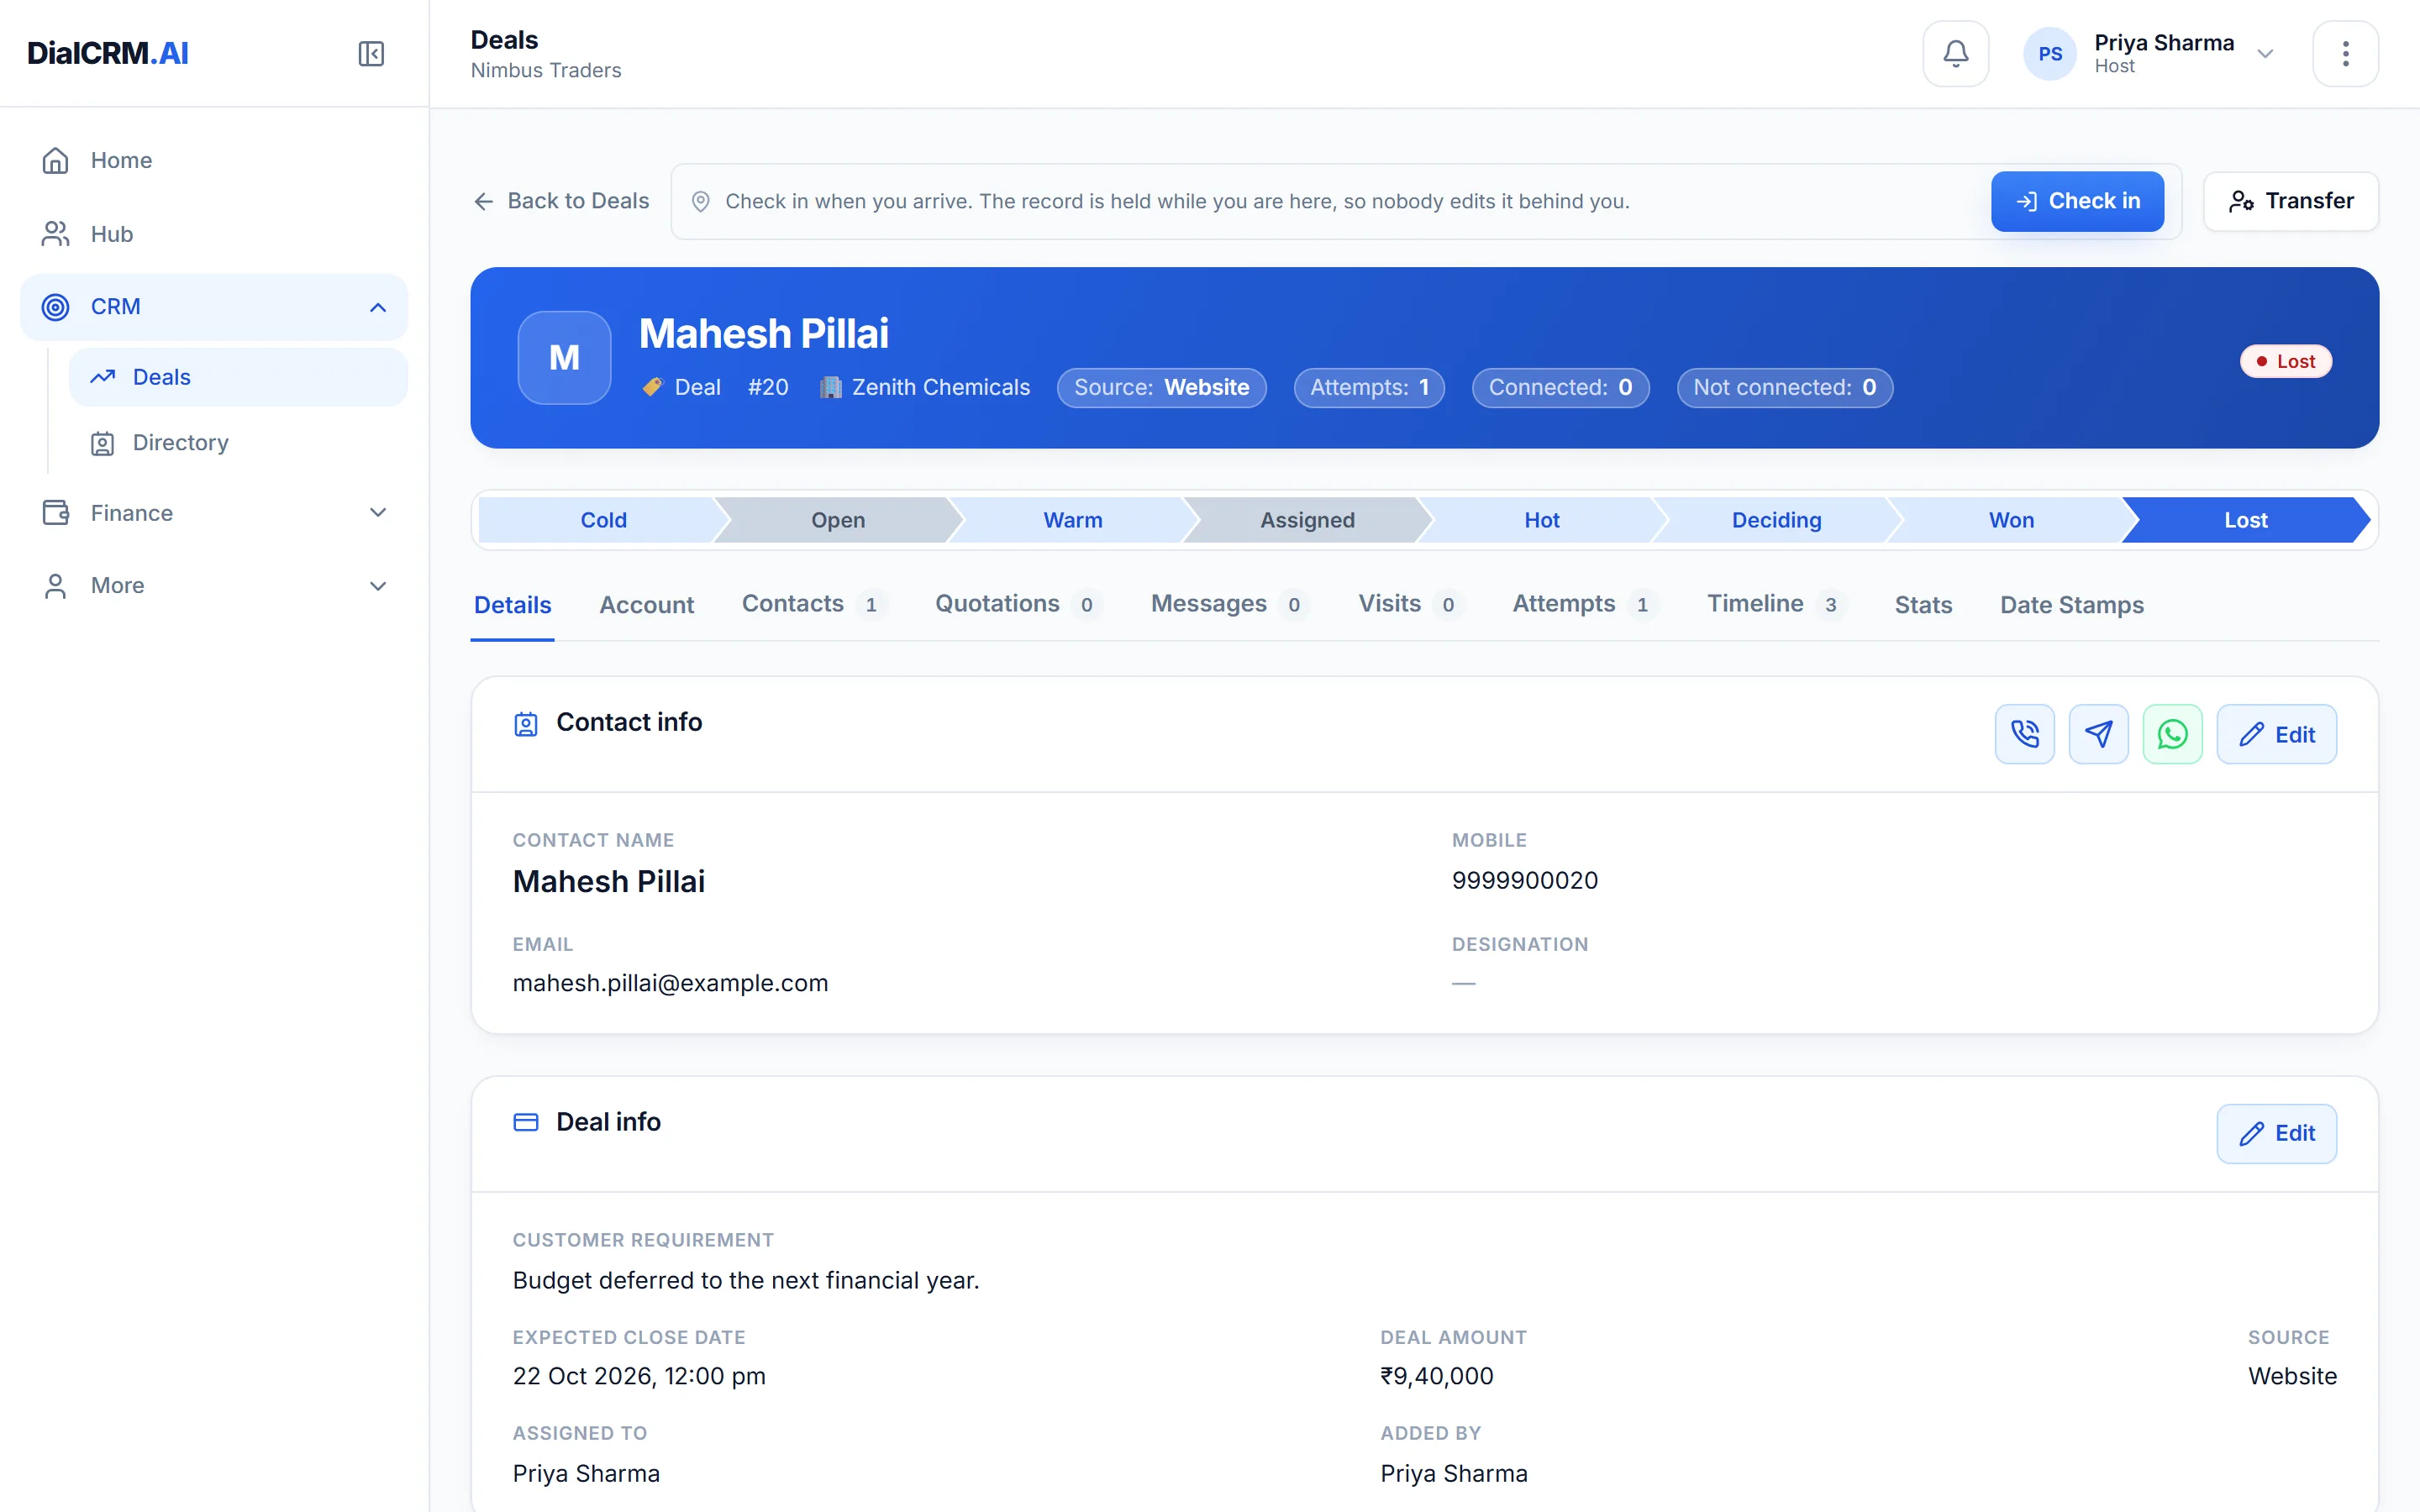
Task: Click the Hub people icon
Action: coord(56,234)
